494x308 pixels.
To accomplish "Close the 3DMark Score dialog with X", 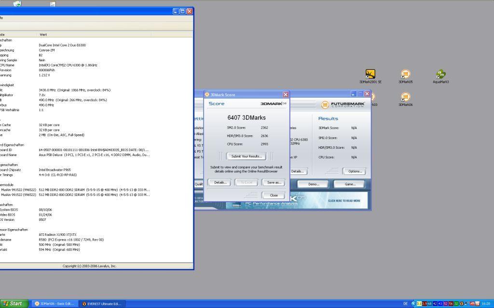I will [286, 95].
